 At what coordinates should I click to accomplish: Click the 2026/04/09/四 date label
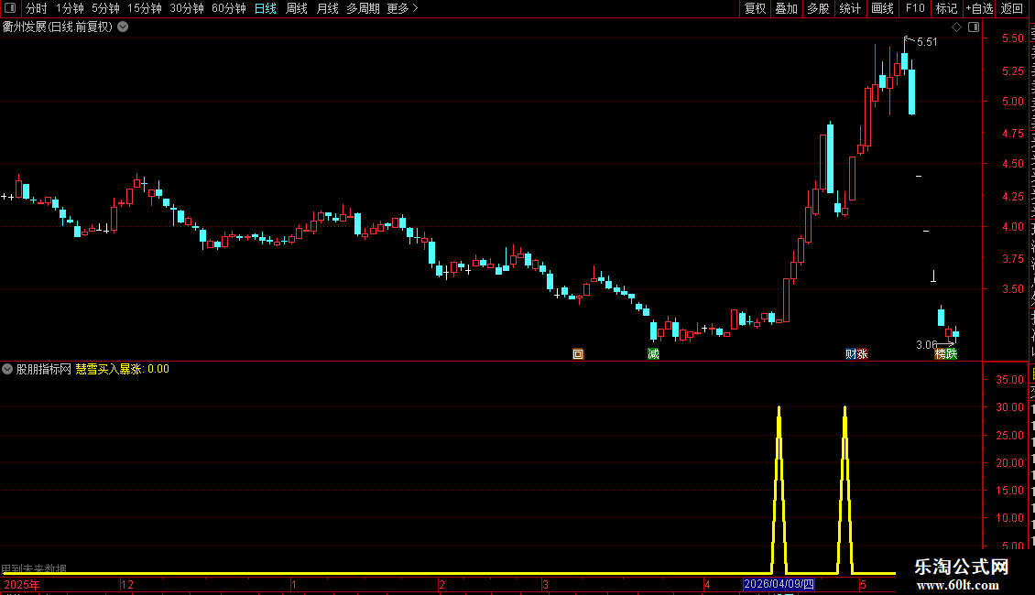point(779,584)
